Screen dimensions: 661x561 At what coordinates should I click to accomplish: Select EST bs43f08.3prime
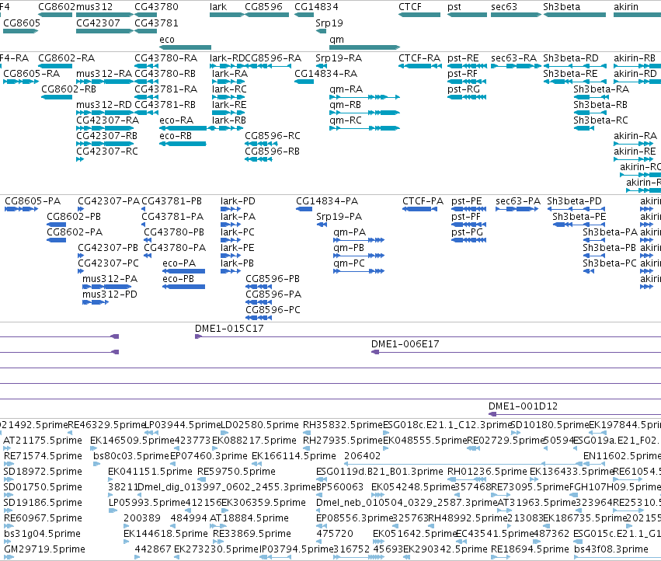611,549
